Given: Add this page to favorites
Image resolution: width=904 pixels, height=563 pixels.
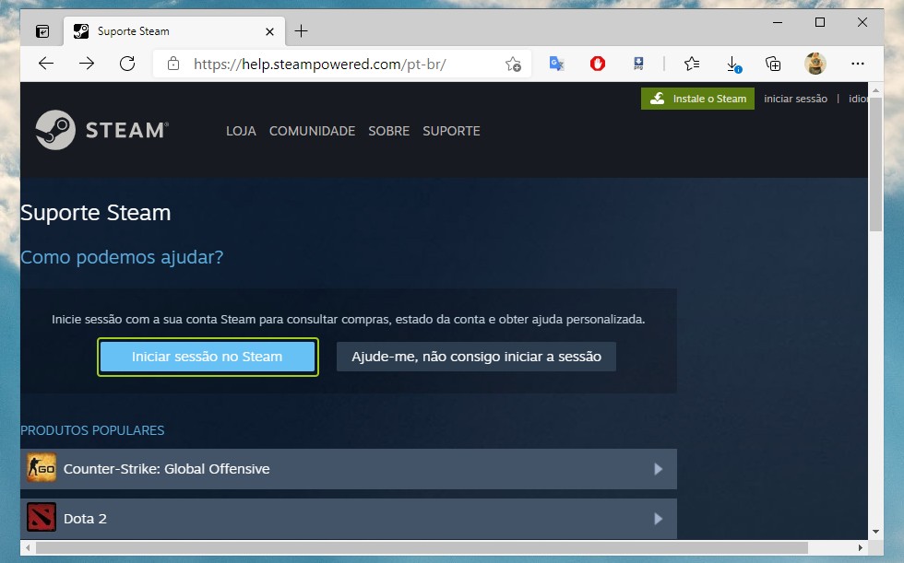Looking at the screenshot, I should pyautogui.click(x=513, y=64).
